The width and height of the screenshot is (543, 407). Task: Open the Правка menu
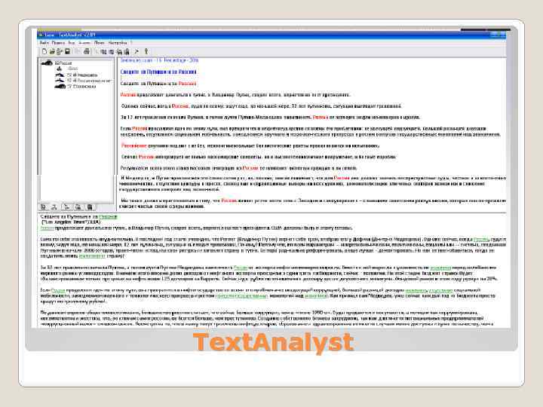58,43
